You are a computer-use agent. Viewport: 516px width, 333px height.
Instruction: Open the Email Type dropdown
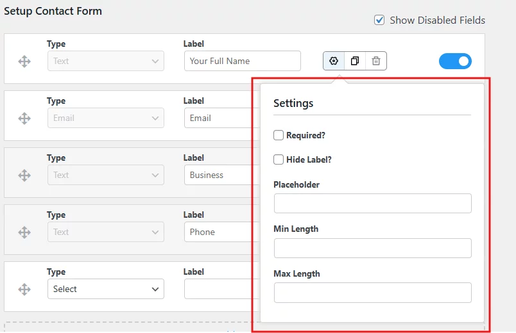click(x=106, y=118)
